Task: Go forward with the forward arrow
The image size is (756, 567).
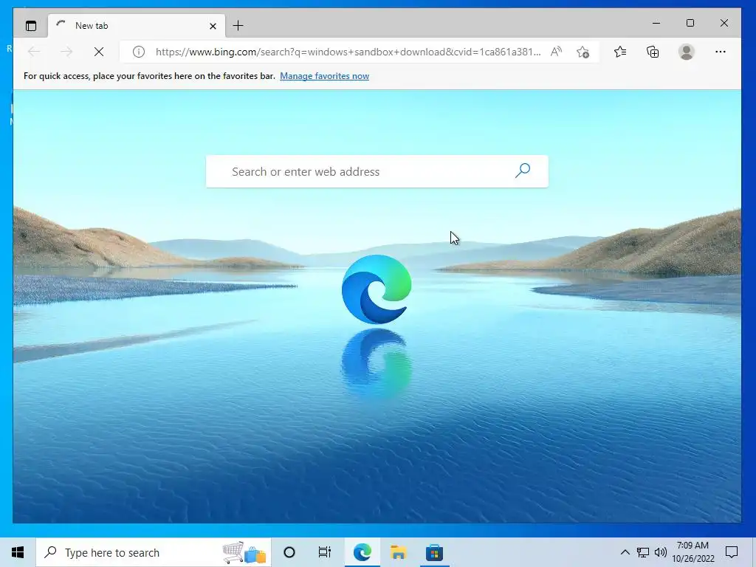Action: [66, 52]
